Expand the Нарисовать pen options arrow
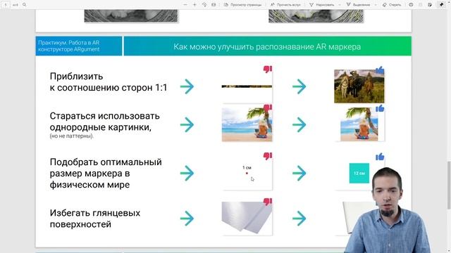The image size is (451, 253). (340, 5)
